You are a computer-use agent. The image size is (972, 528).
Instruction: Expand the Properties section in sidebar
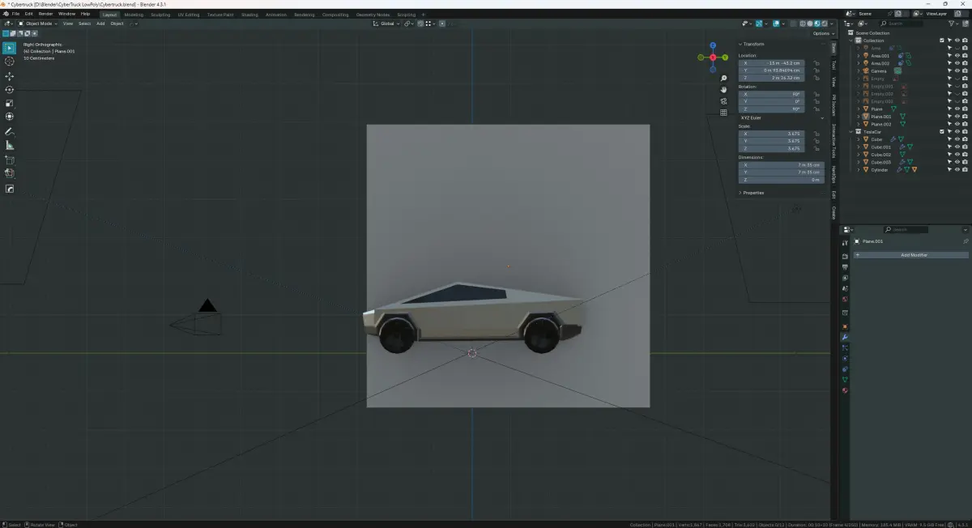point(752,193)
